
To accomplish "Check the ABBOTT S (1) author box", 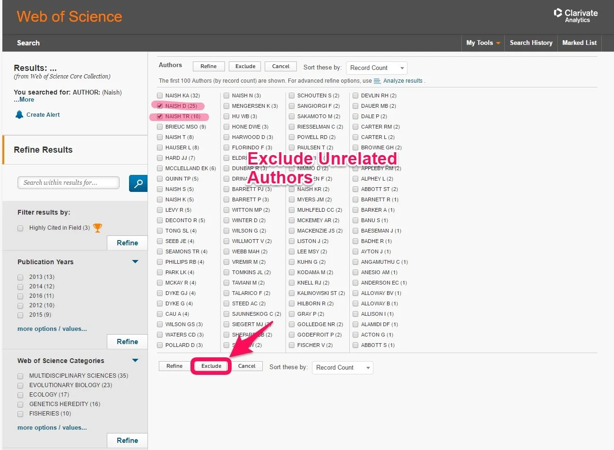I will pyautogui.click(x=355, y=345).
